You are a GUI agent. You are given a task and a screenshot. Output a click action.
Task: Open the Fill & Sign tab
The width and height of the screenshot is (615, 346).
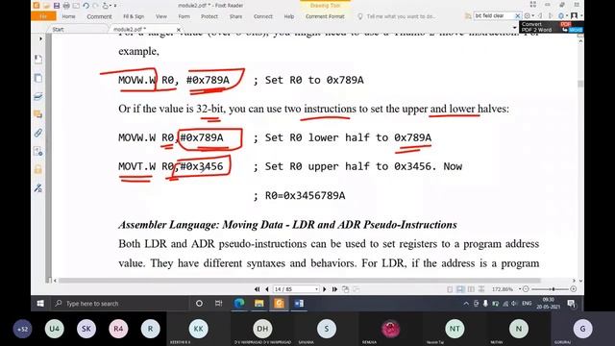click(x=134, y=16)
